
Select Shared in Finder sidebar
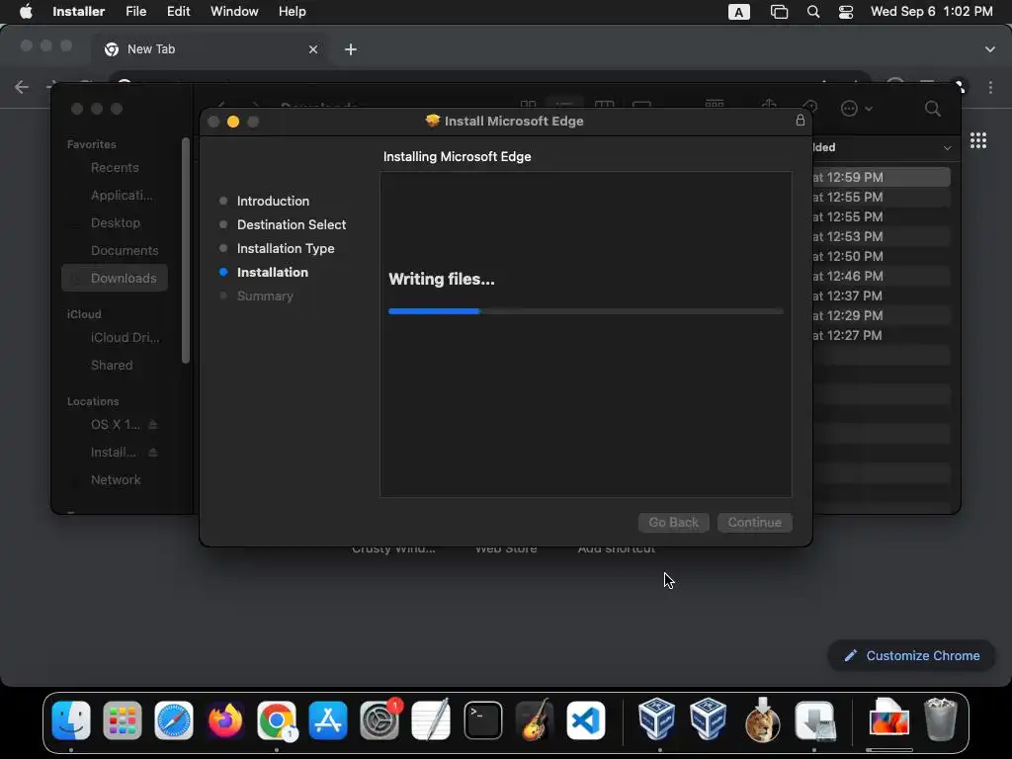click(115, 366)
